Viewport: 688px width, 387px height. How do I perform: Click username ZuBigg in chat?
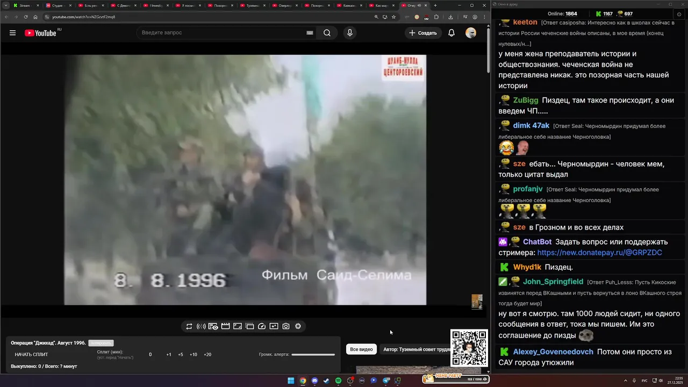pyautogui.click(x=525, y=101)
